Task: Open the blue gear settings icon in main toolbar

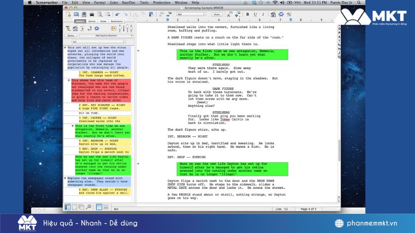Action: (x=281, y=14)
